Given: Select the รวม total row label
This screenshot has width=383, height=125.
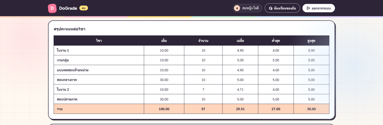Looking at the screenshot, I should click(x=60, y=109).
